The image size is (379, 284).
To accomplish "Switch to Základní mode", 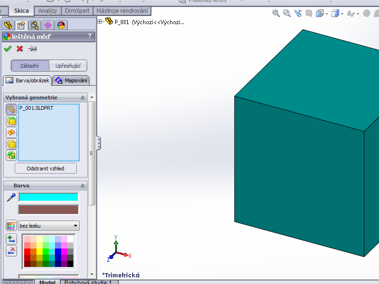I will point(30,66).
